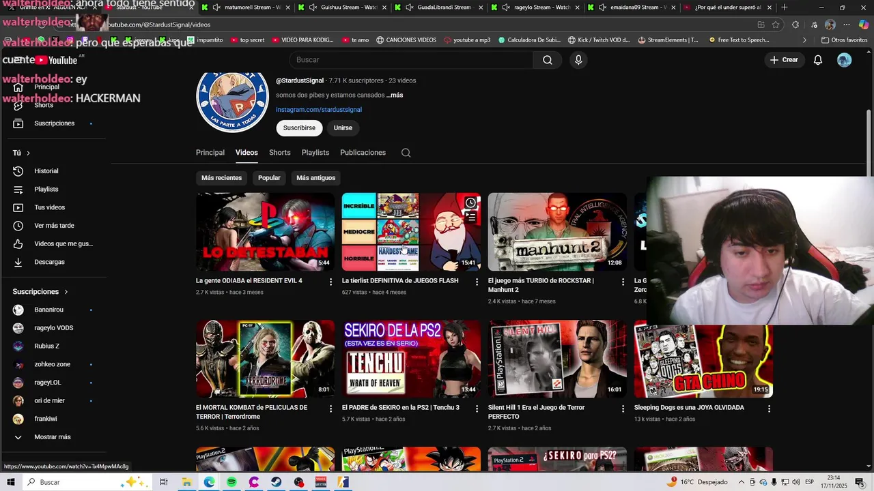Switch to Playlists channel tab

coord(315,153)
